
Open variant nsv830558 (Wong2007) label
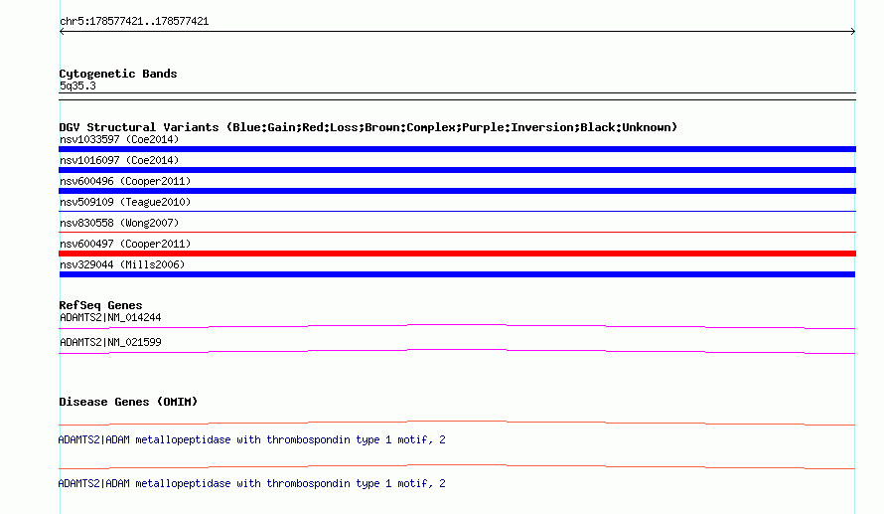tap(119, 223)
